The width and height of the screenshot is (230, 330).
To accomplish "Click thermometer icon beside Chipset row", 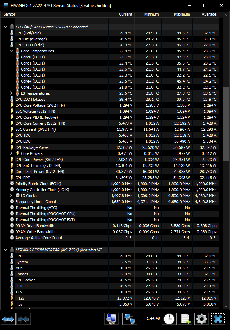I will [x=12, y=274].
